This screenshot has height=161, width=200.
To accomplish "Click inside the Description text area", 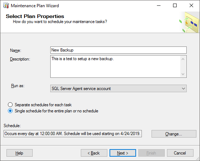I will click(115, 66).
